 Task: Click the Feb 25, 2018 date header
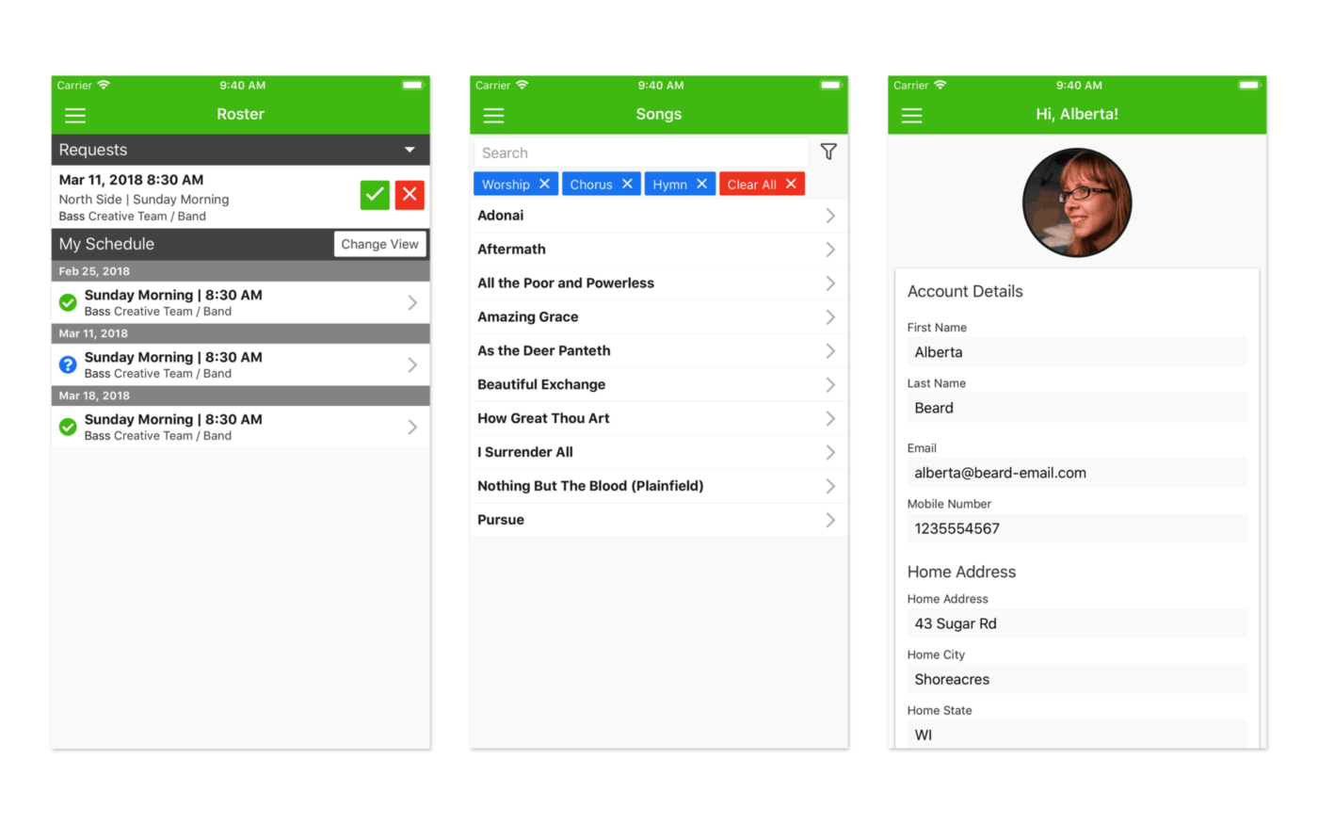pos(241,271)
